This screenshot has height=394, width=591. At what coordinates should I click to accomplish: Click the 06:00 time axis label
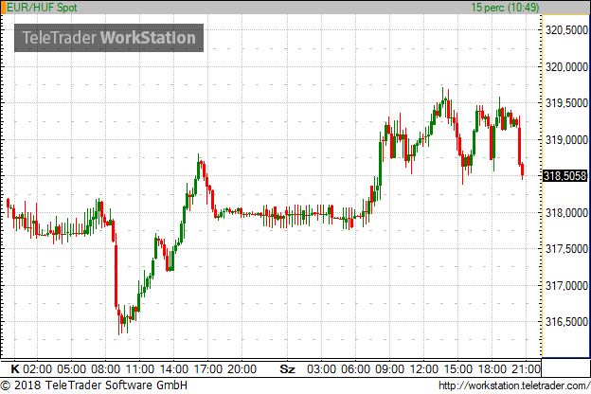[355, 368]
